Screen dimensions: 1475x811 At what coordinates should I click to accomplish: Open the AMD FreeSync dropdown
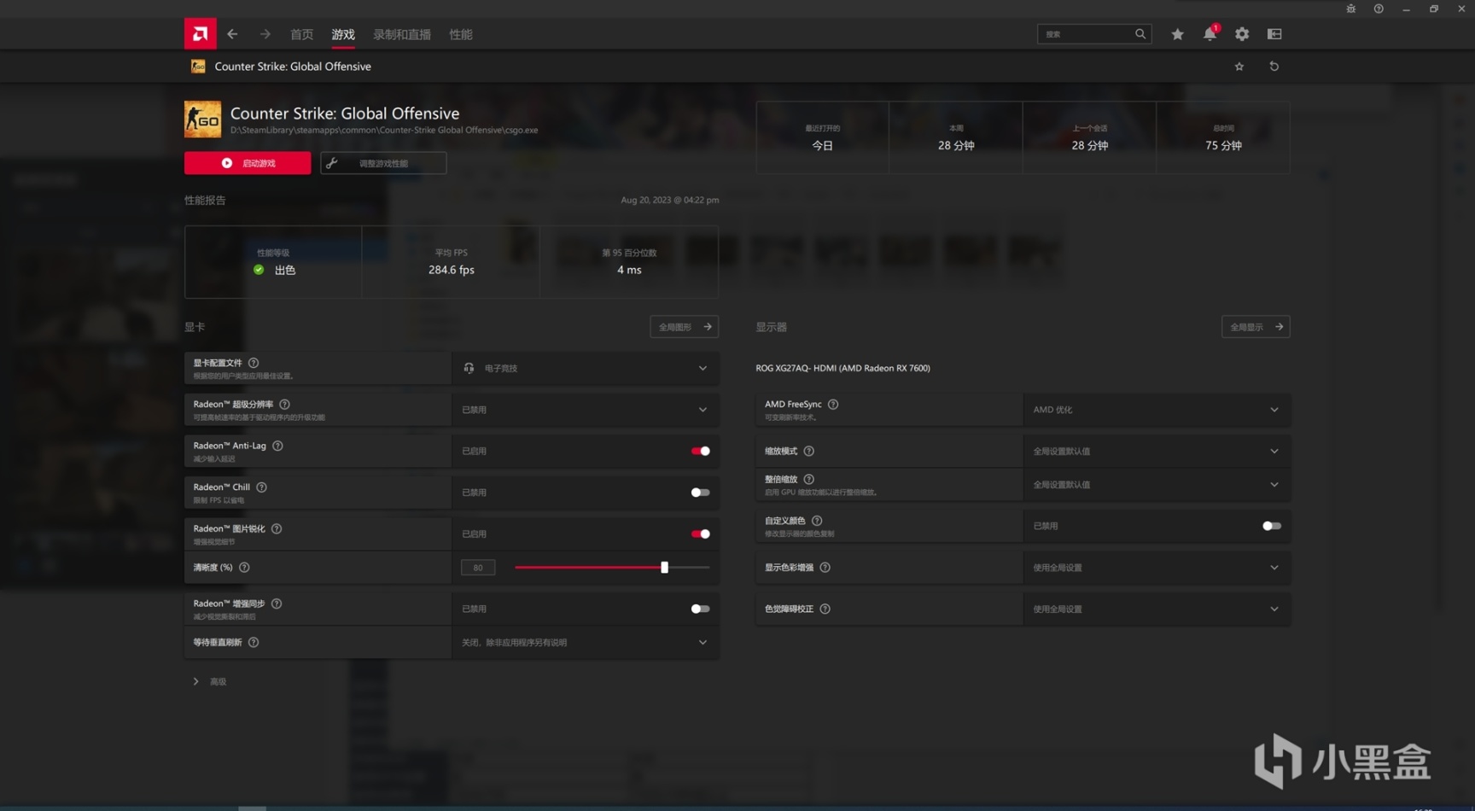pos(1157,410)
